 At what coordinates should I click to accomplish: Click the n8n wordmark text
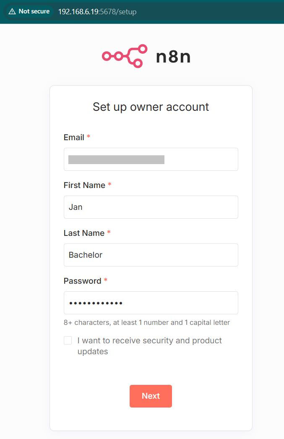[173, 57]
